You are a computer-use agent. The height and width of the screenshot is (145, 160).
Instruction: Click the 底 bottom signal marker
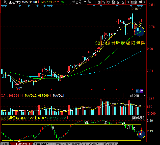click(19, 140)
